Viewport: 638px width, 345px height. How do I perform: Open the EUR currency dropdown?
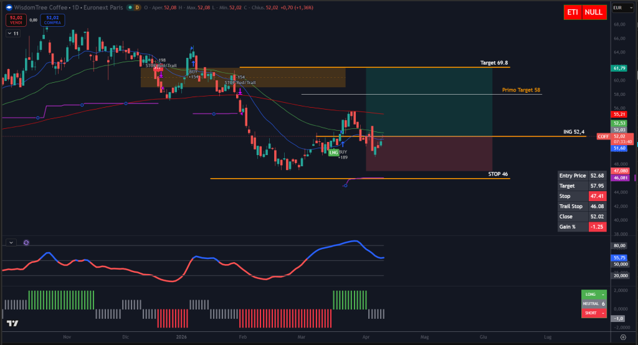[x=622, y=7]
